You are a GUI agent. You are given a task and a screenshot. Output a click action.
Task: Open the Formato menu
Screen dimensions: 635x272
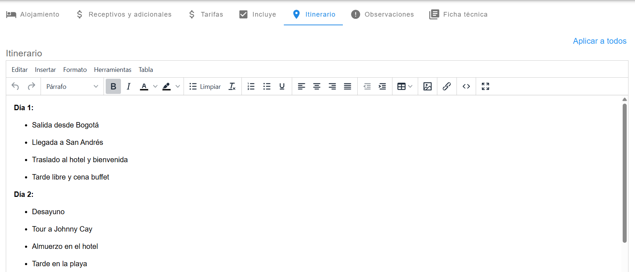click(x=75, y=70)
